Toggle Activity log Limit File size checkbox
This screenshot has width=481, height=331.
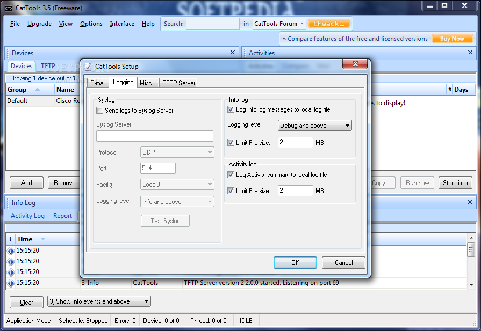click(231, 191)
